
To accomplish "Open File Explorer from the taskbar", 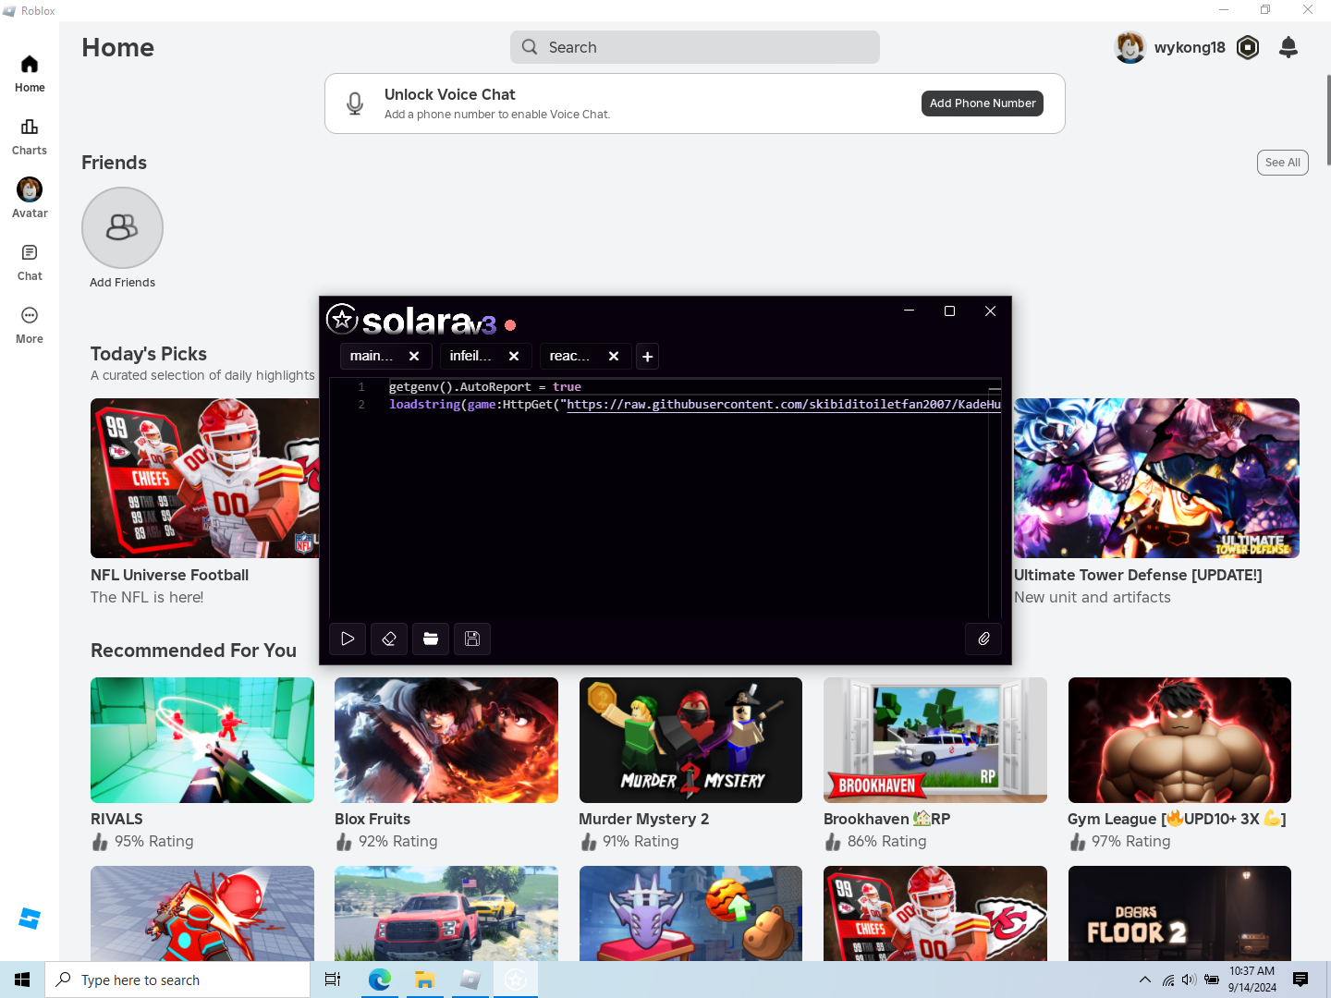I will [x=424, y=980].
